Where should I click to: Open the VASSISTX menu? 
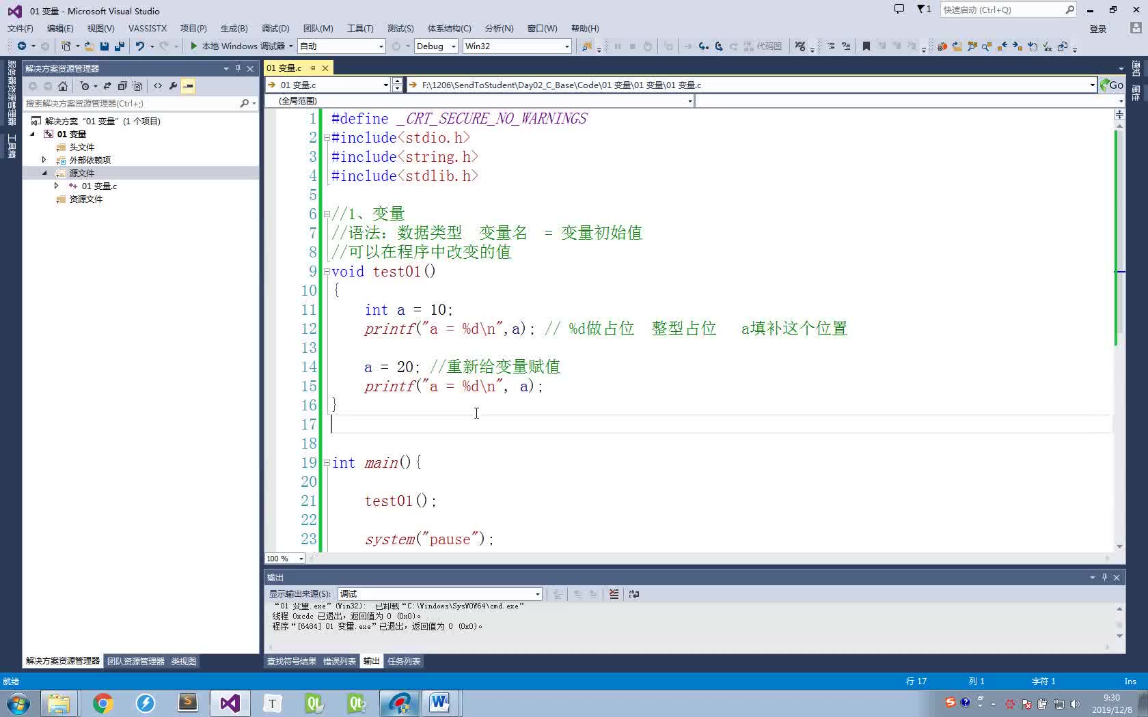[148, 28]
